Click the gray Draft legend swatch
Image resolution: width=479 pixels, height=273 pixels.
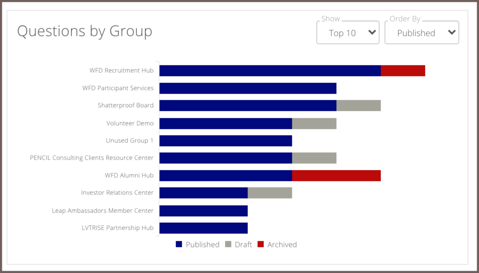click(x=228, y=244)
